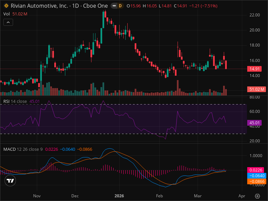Click the Dec date on time axis

pos(75,196)
